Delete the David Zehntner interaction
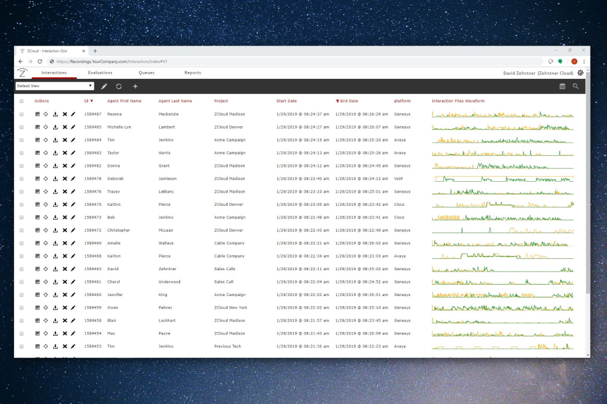Image resolution: width=607 pixels, height=404 pixels. click(x=64, y=269)
